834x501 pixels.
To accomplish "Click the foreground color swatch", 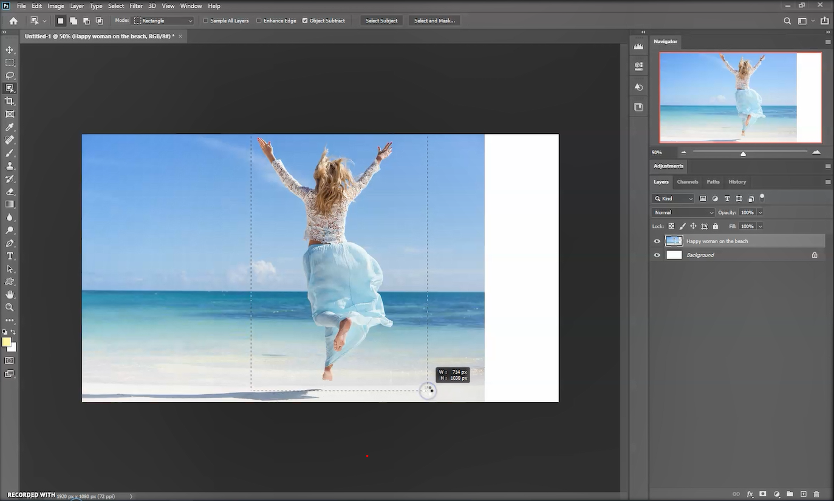I will click(x=7, y=343).
